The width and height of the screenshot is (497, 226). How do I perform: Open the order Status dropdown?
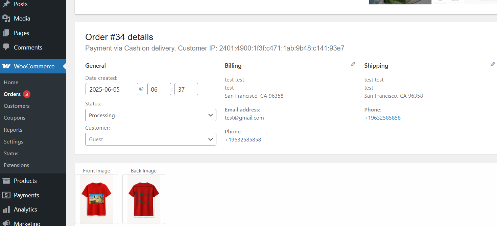[150, 115]
